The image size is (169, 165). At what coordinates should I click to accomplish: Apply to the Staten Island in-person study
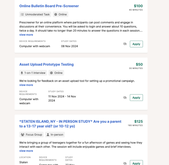click(136, 163)
